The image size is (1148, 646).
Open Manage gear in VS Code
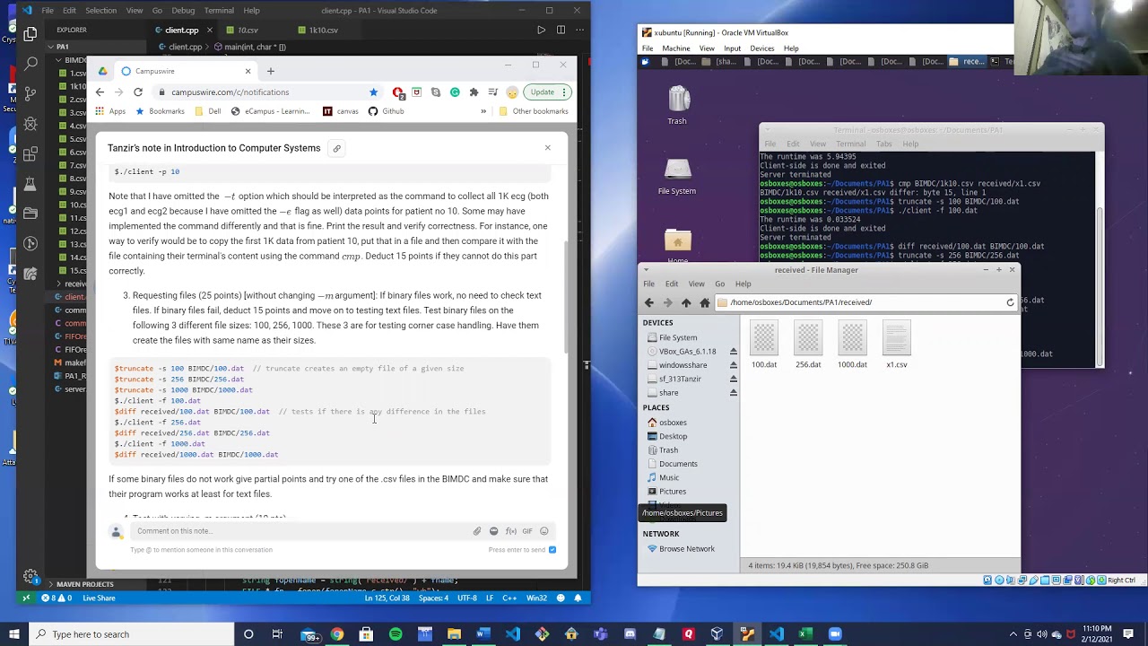[30, 576]
